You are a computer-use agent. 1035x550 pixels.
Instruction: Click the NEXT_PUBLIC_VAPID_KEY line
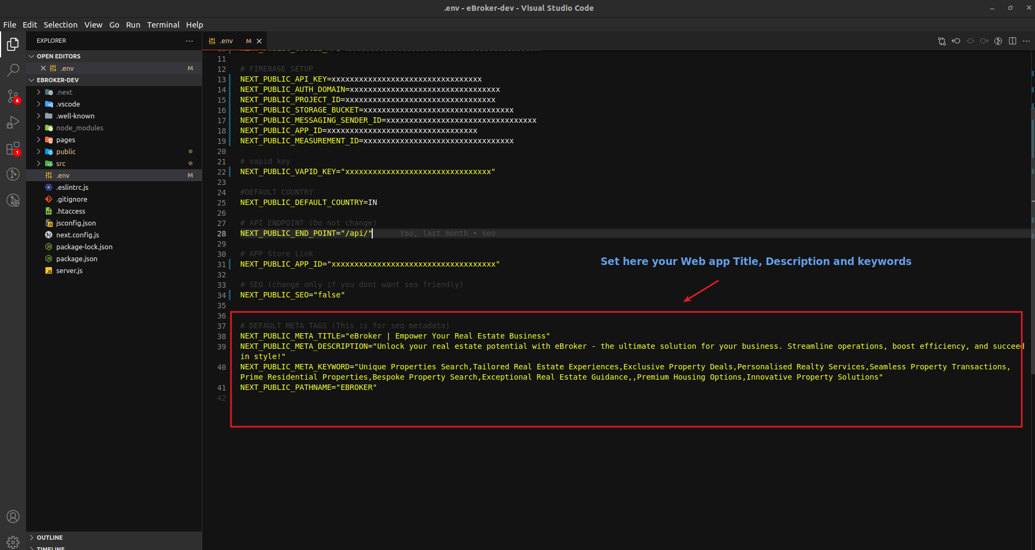click(x=367, y=172)
